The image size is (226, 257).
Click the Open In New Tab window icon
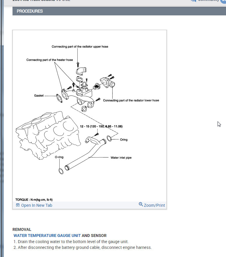click(18, 205)
